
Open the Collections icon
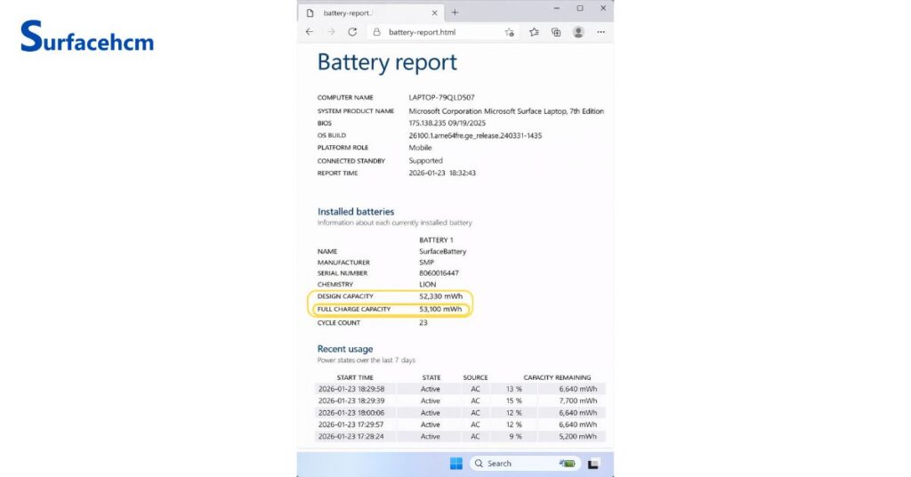(556, 32)
